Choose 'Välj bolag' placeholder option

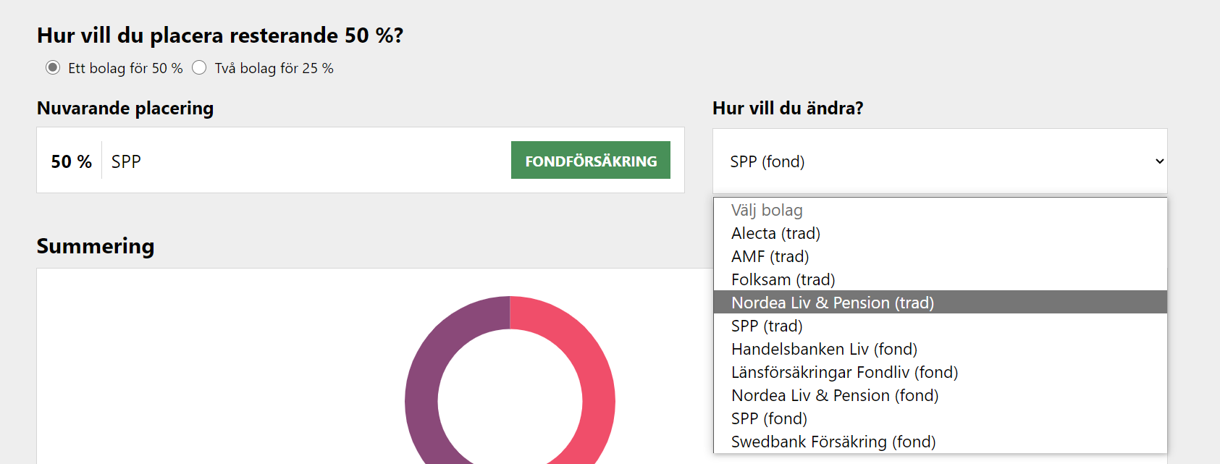767,210
